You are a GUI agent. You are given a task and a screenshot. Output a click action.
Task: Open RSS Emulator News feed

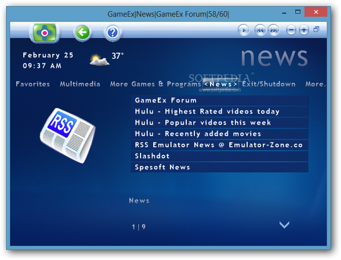pyautogui.click(x=219, y=145)
